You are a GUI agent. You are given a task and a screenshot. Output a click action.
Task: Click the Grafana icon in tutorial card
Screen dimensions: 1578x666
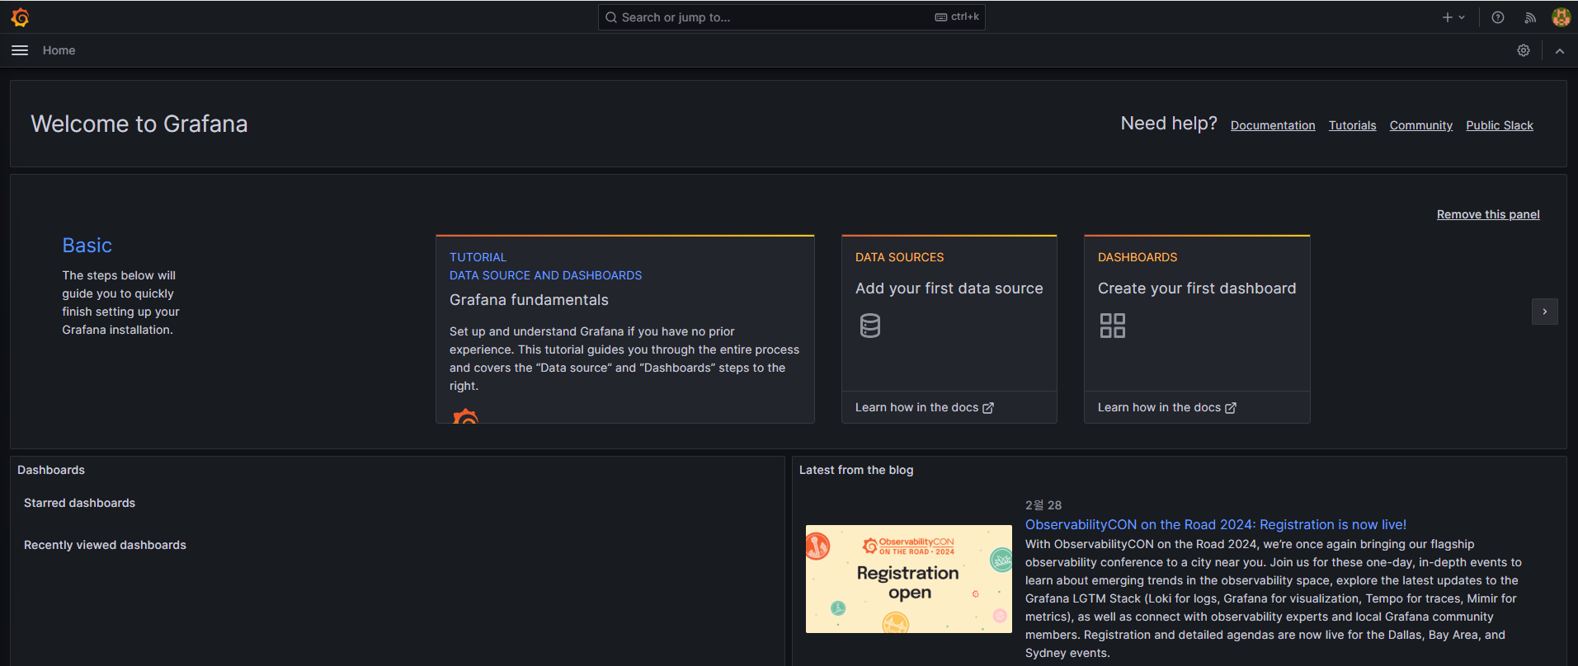[x=465, y=416]
